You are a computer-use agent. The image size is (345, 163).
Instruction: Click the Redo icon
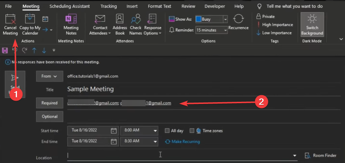[24, 51]
